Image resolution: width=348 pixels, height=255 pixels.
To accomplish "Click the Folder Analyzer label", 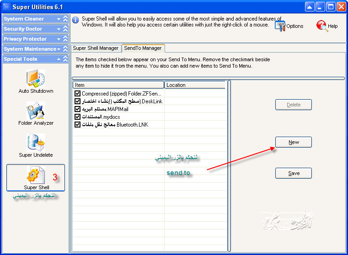I will [36, 123].
